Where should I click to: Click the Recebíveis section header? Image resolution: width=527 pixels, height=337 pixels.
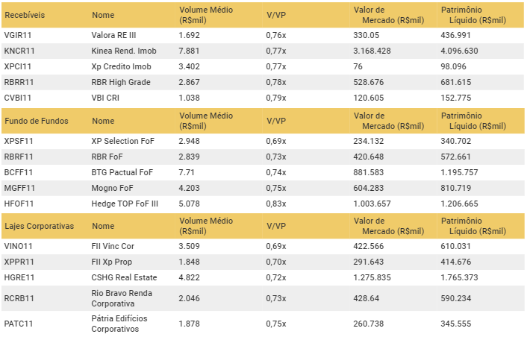click(25, 15)
